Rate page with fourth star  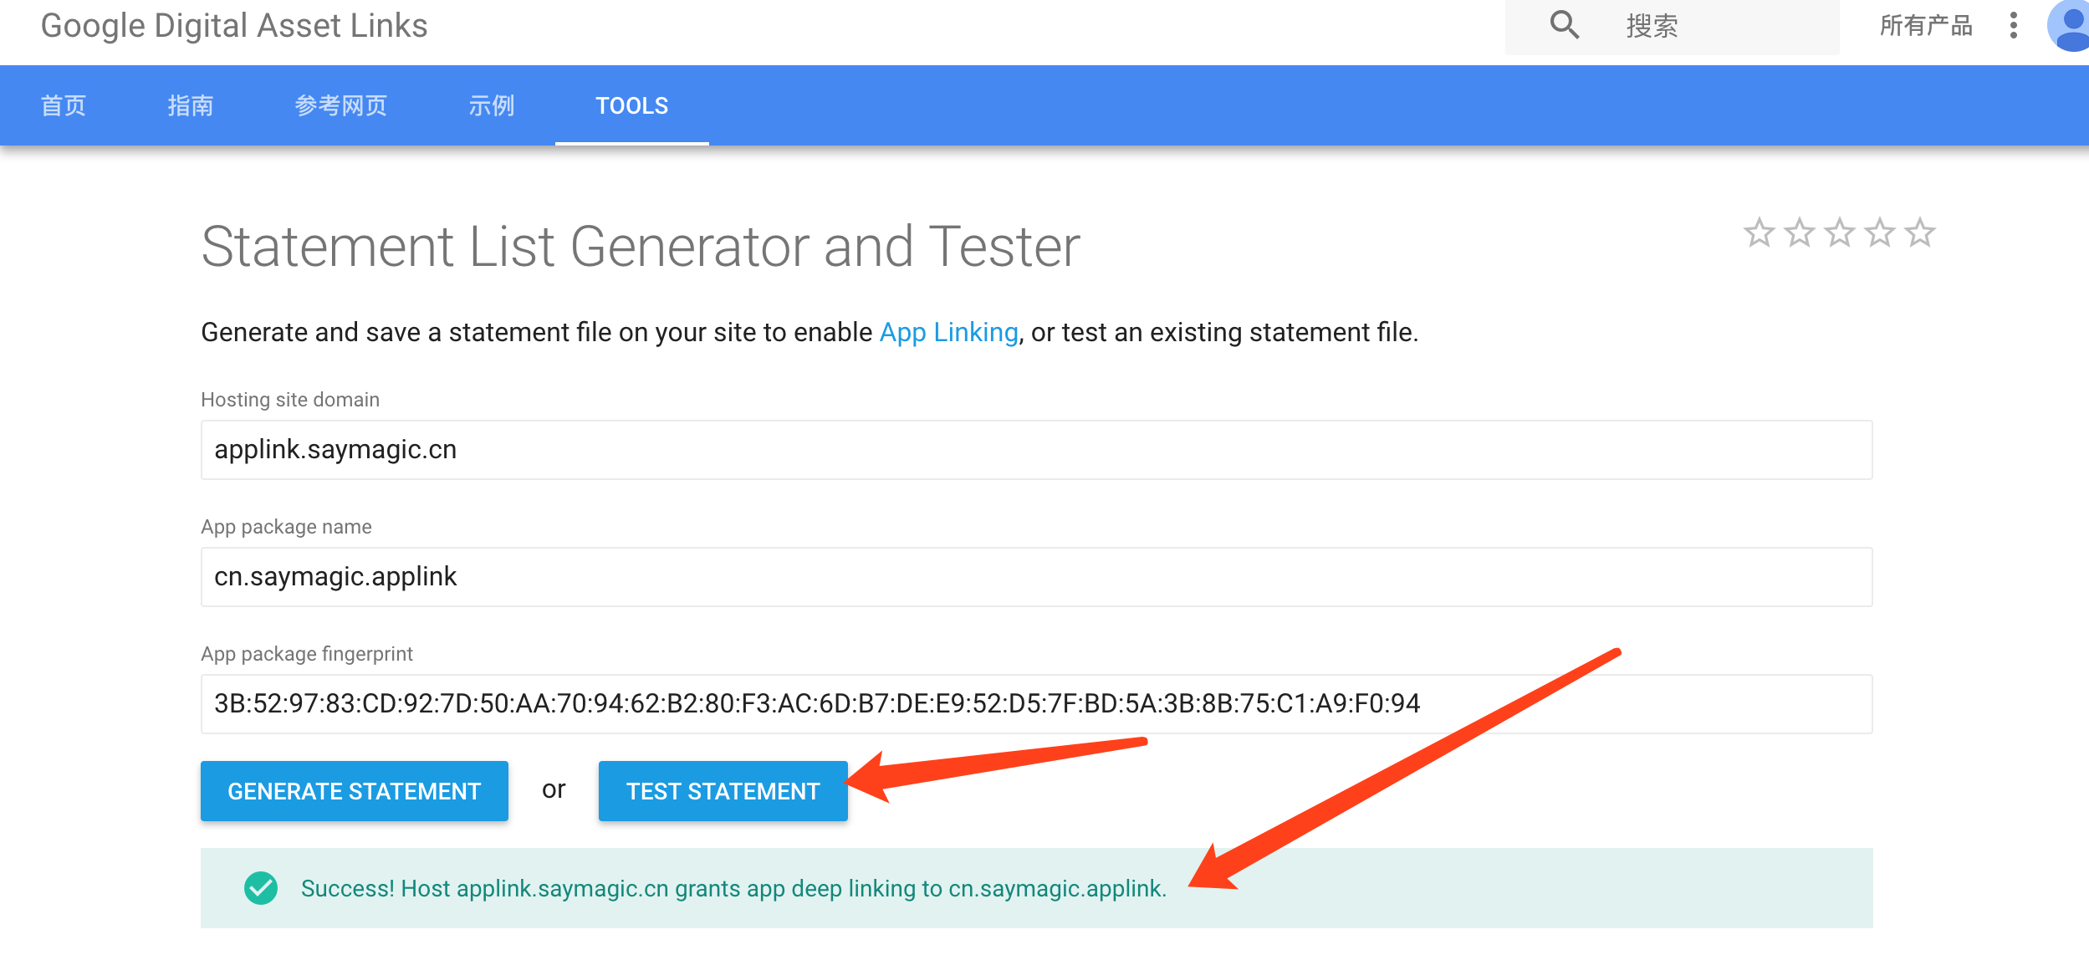click(x=1880, y=232)
